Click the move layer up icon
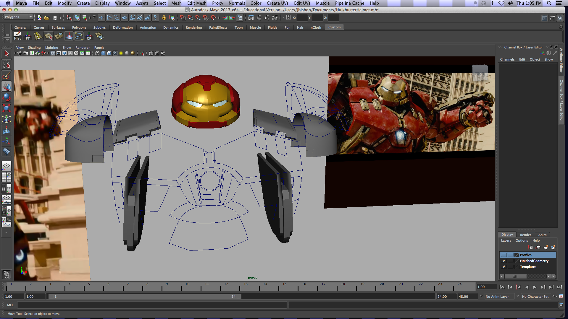 point(531,247)
